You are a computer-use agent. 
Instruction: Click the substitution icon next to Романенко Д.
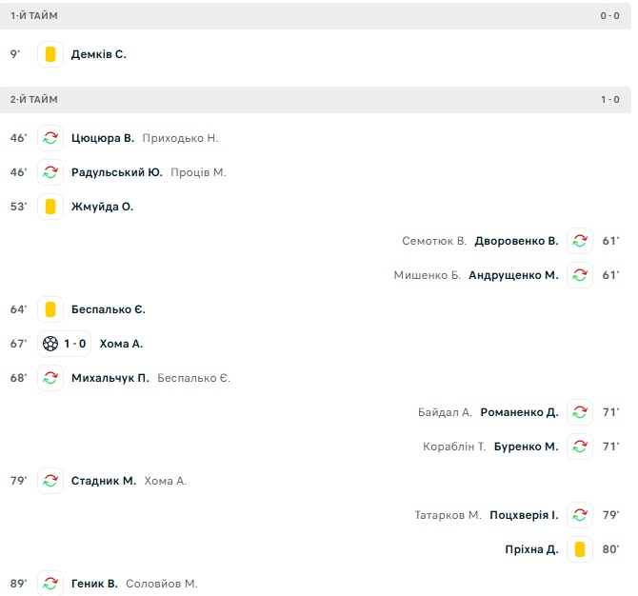pos(580,412)
